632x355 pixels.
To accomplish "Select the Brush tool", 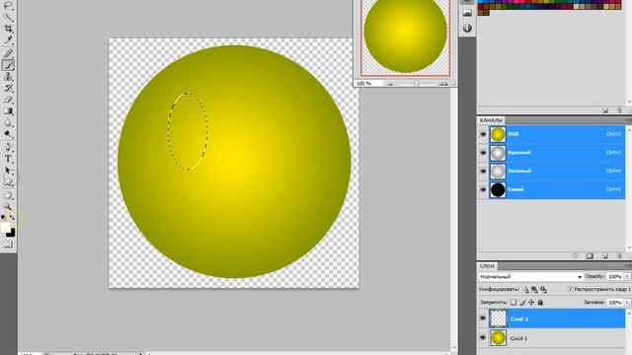I will point(8,65).
